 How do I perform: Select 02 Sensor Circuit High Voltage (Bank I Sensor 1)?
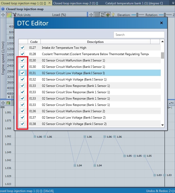click(74, 79)
